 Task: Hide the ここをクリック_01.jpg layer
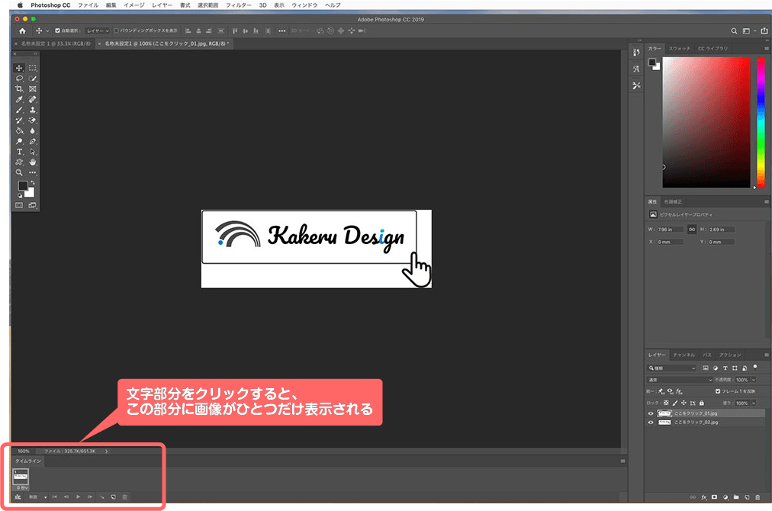651,413
